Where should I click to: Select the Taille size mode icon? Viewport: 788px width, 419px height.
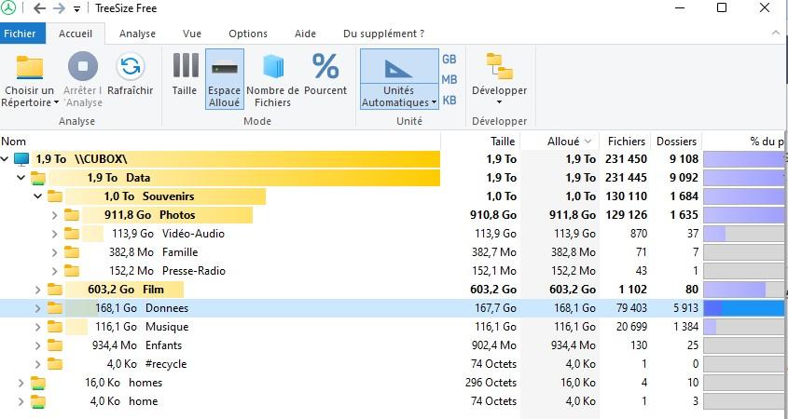point(185,66)
